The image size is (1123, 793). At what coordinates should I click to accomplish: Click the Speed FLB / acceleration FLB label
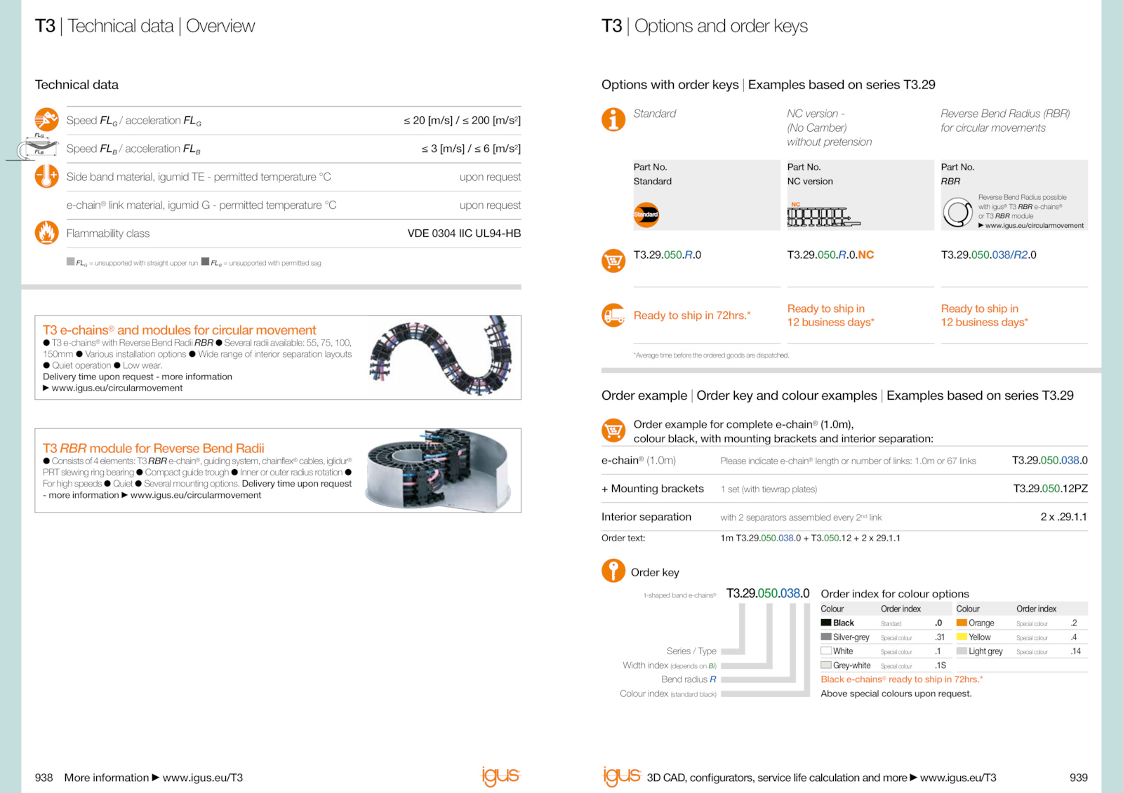(133, 149)
